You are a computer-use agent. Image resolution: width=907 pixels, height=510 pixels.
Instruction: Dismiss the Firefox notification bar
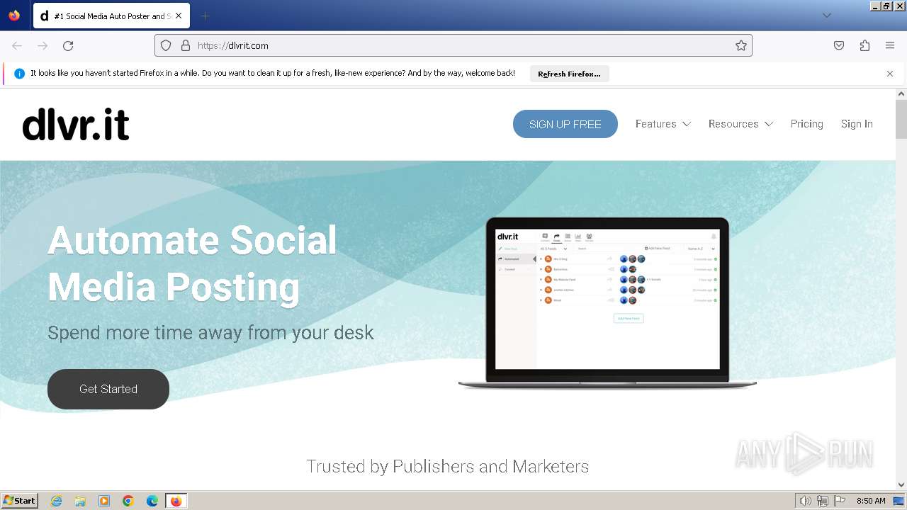[890, 74]
